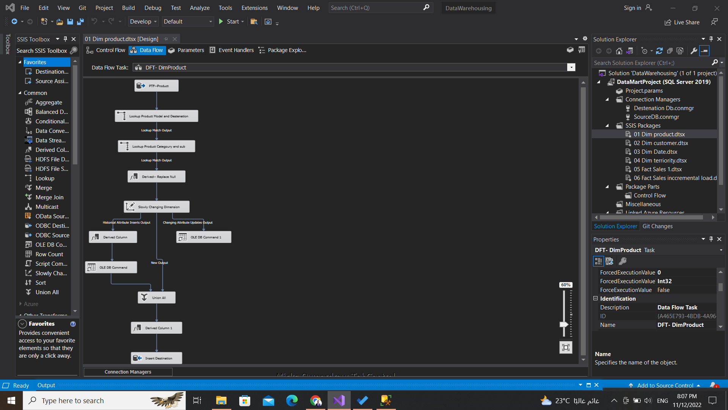
Task: Open the Data Flow Task dropdown
Action: click(x=571, y=67)
